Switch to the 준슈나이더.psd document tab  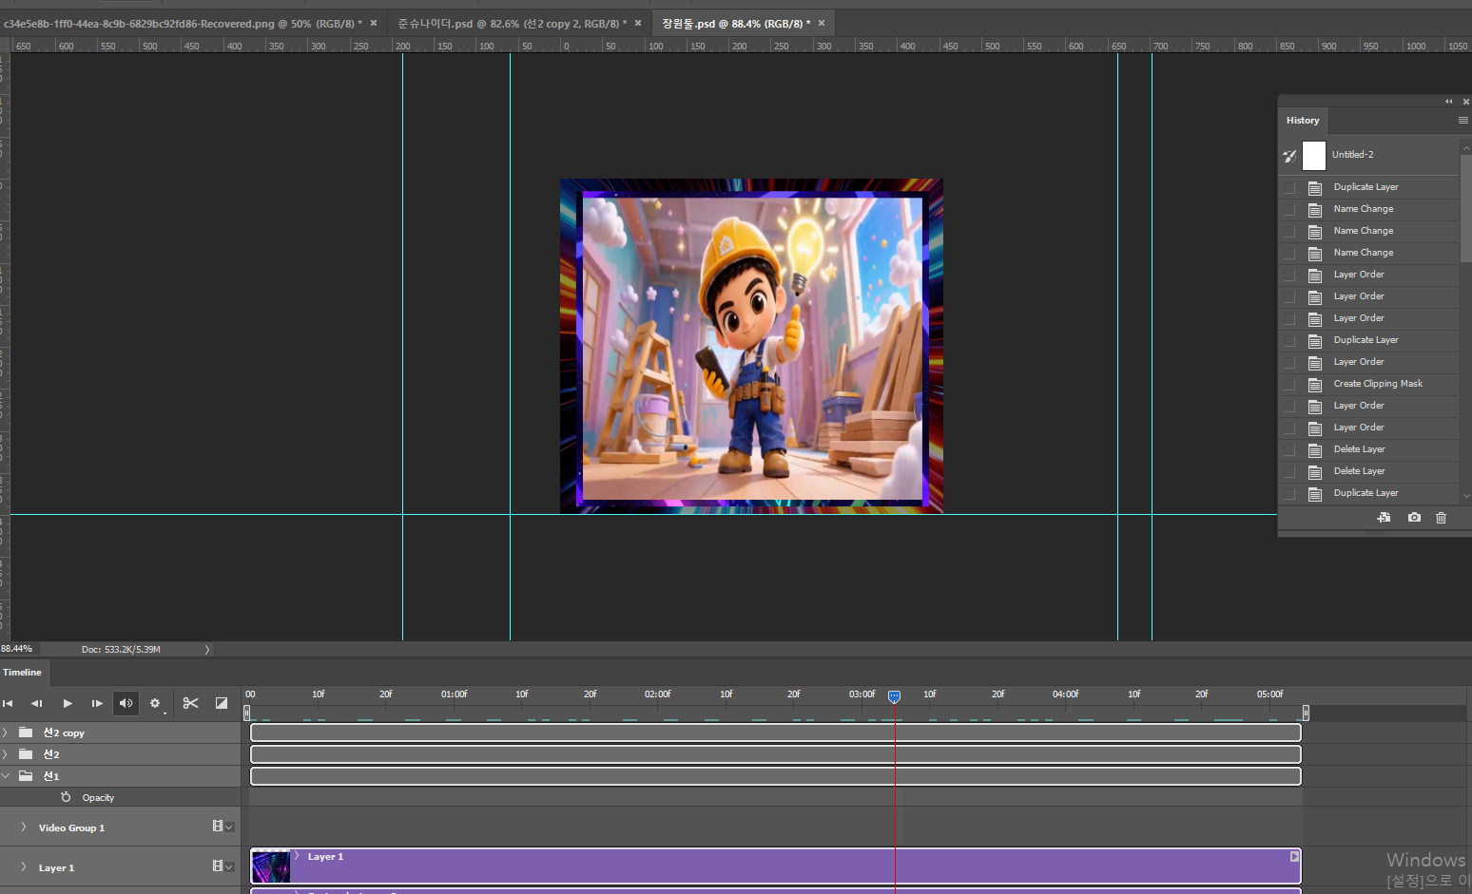click(x=512, y=23)
